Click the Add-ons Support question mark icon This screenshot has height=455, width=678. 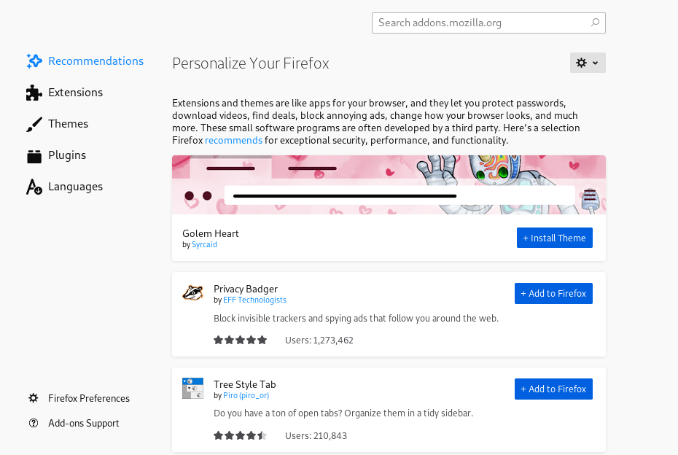click(34, 423)
